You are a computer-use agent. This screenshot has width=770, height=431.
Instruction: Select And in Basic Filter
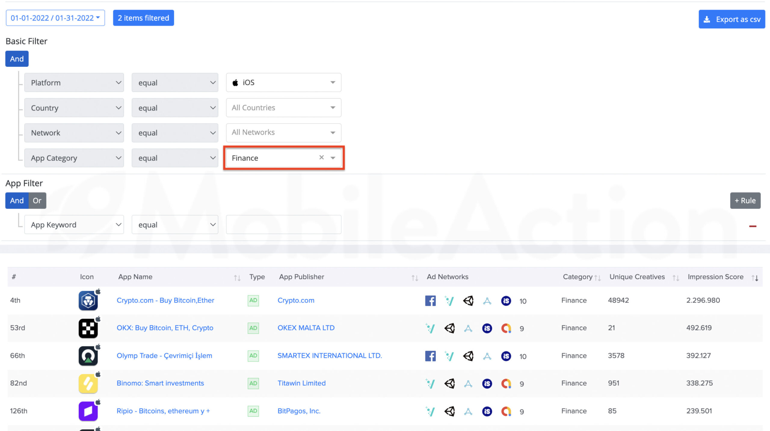point(17,59)
